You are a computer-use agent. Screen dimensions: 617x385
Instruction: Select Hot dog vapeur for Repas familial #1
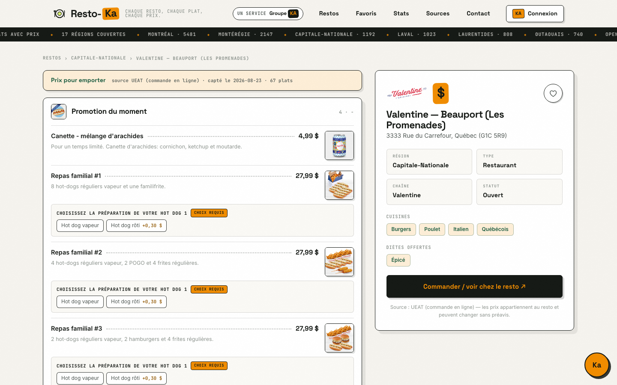(80, 225)
